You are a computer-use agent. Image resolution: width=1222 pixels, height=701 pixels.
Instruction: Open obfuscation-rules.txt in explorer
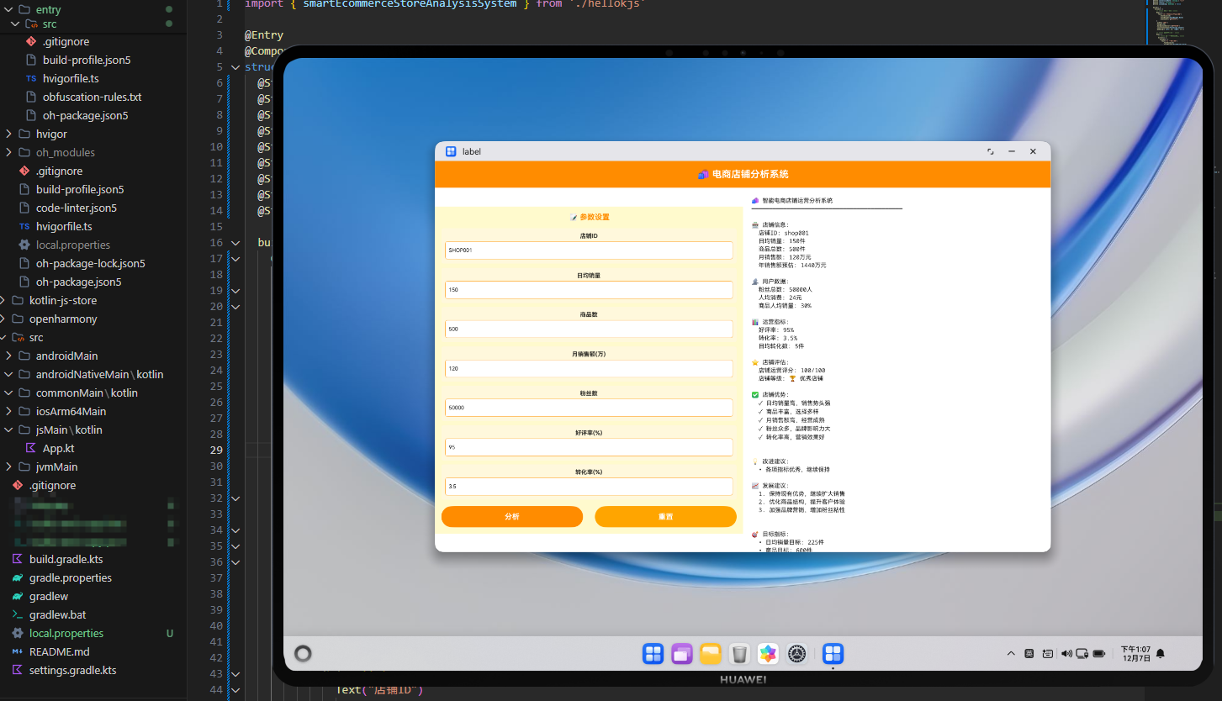[x=92, y=97]
